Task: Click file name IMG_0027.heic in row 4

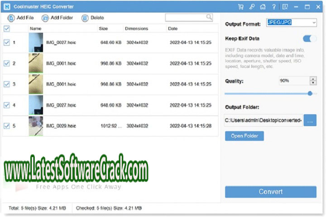Action: click(61, 105)
